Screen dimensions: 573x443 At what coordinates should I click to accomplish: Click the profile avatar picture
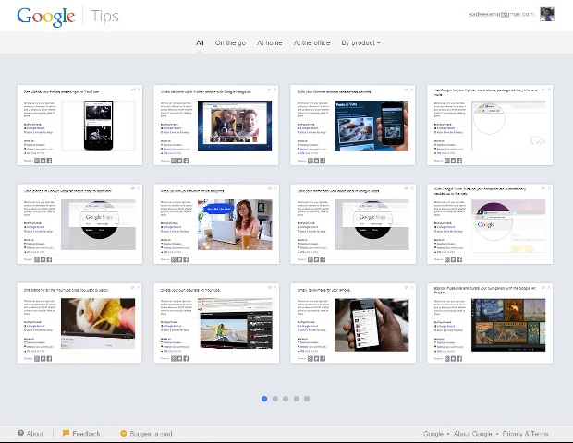pyautogui.click(x=547, y=14)
